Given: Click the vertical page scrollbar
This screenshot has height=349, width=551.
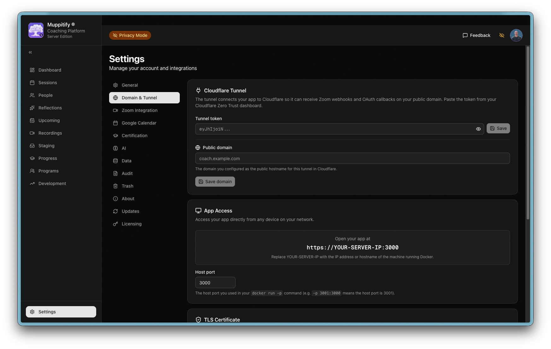Looking at the screenshot, I should [x=528, y=132].
